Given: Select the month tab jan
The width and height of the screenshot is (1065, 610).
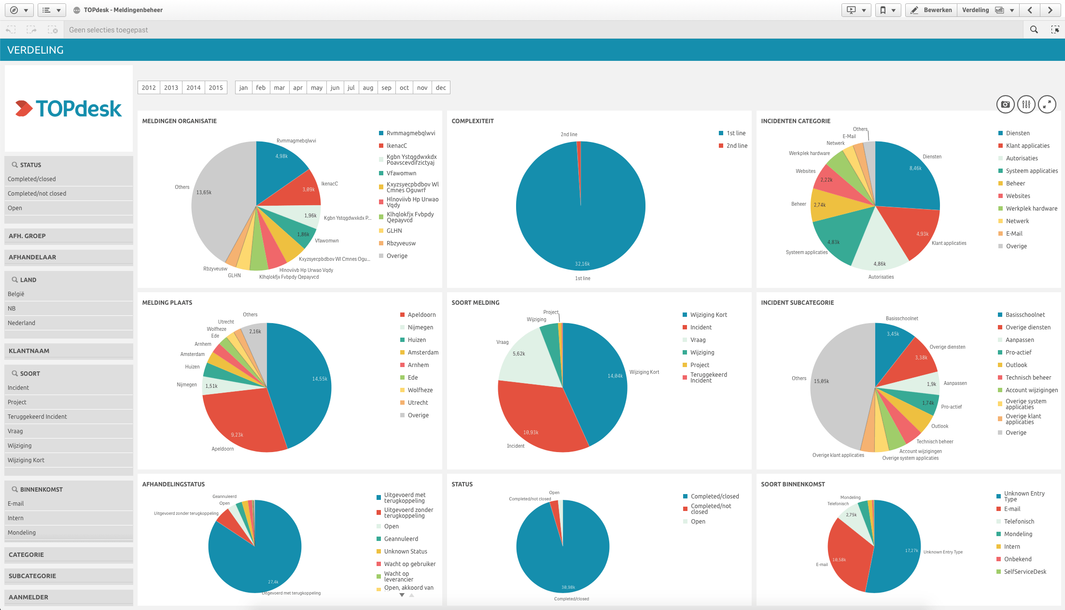Looking at the screenshot, I should pyautogui.click(x=244, y=88).
